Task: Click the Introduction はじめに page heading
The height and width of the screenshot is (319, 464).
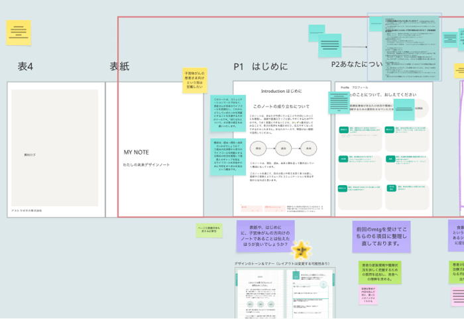Action: coord(282,90)
